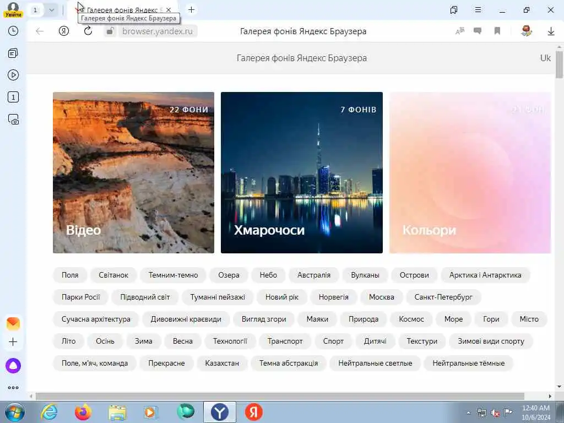Open the Хмарочоси backgrounds card

pyautogui.click(x=302, y=172)
